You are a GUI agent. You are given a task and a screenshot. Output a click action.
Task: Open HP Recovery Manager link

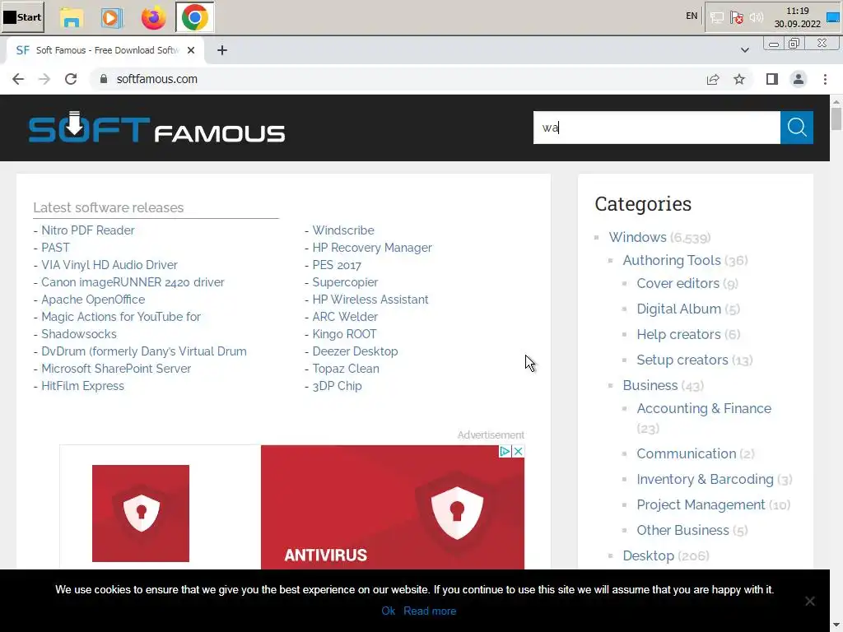[x=372, y=248]
